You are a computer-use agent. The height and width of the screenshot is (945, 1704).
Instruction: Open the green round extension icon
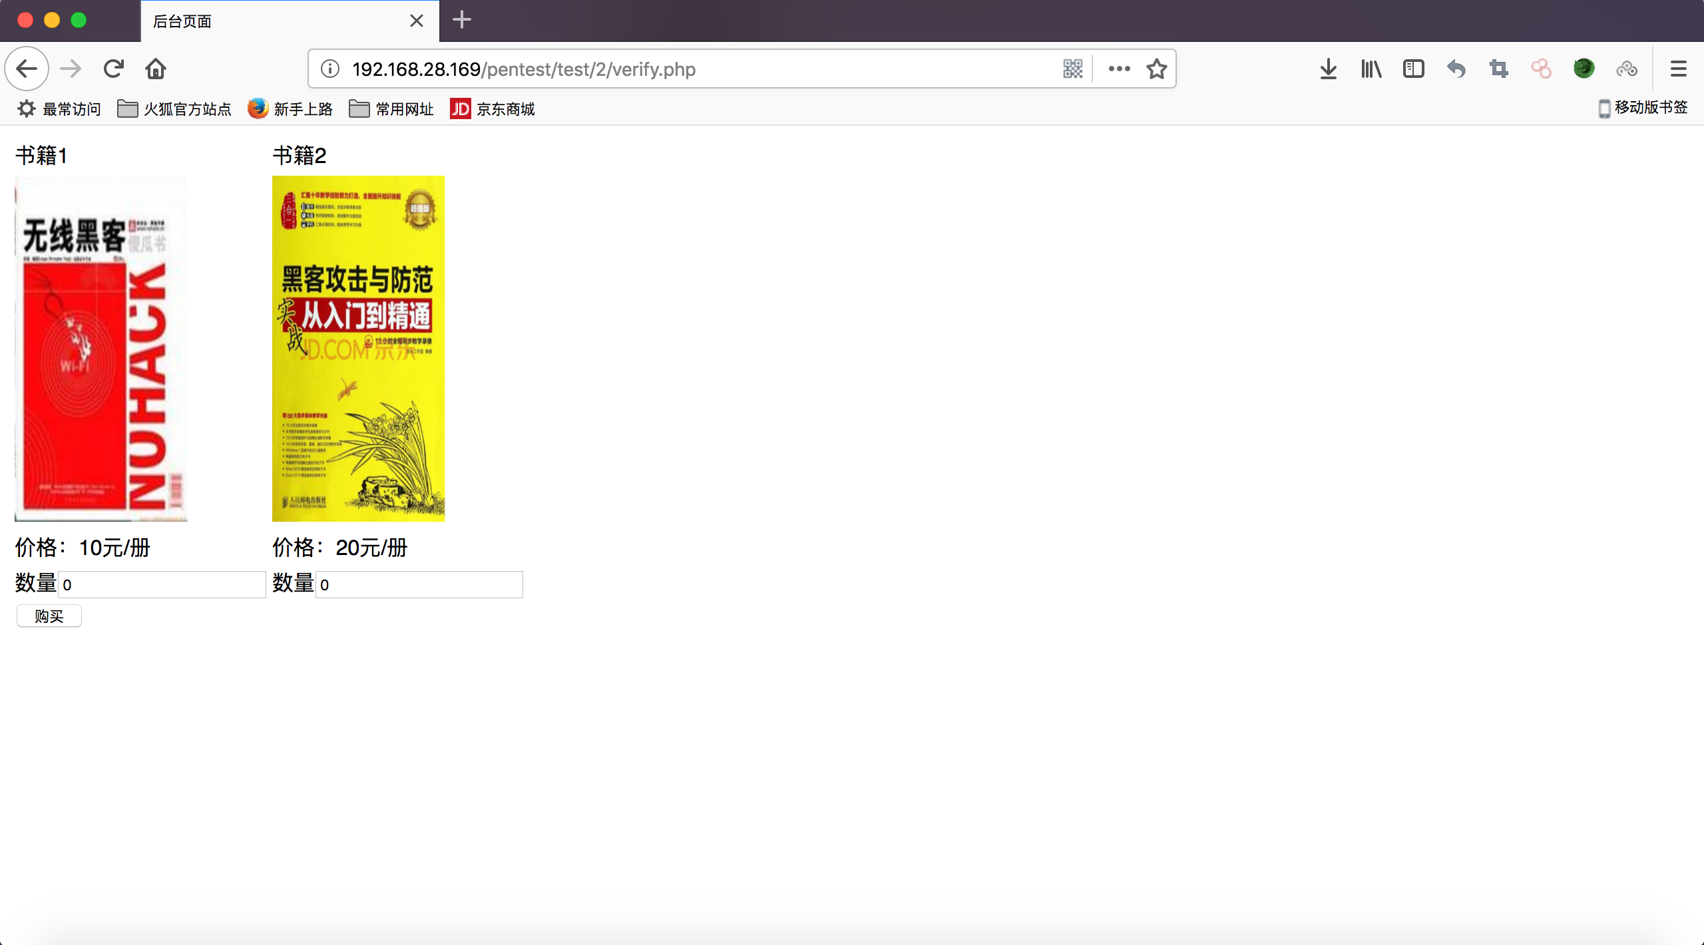1584,69
